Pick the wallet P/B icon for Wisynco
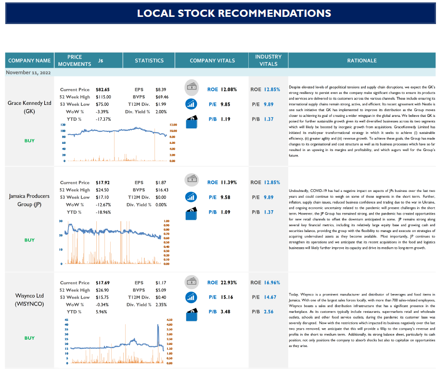 click(x=192, y=315)
